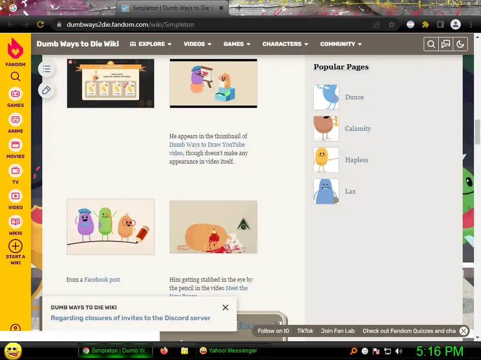Open the Calamity popular page link

point(358,128)
